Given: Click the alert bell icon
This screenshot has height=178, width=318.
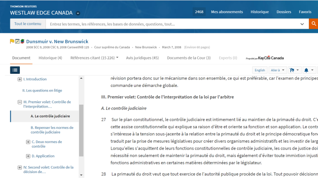Looking at the screenshot, I should [x=306, y=70].
